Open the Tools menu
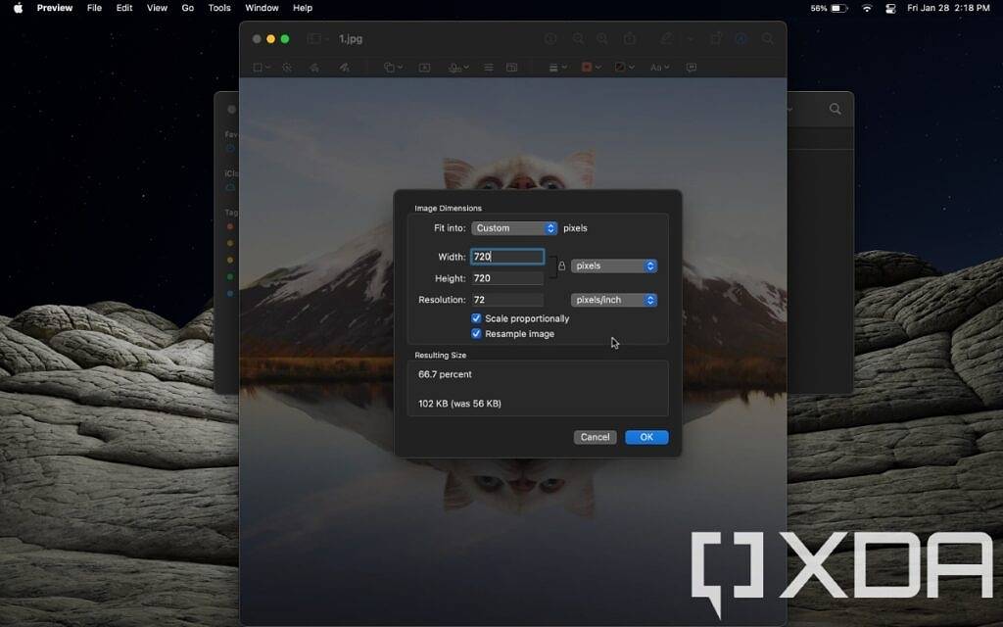 click(218, 8)
